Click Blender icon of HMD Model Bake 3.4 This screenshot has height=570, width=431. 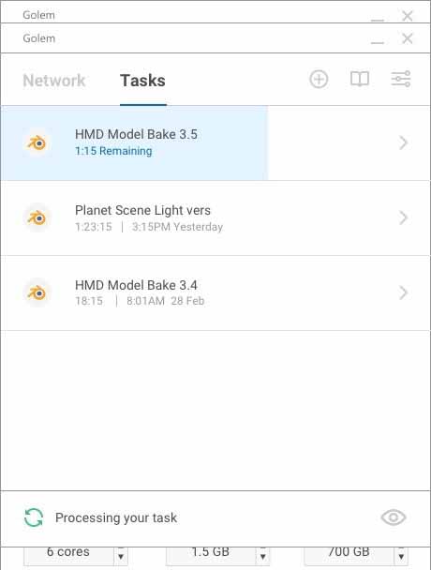click(37, 292)
